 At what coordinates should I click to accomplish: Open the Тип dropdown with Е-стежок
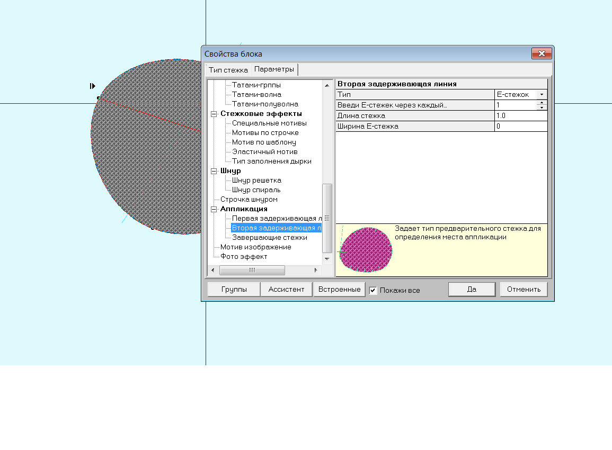(542, 94)
